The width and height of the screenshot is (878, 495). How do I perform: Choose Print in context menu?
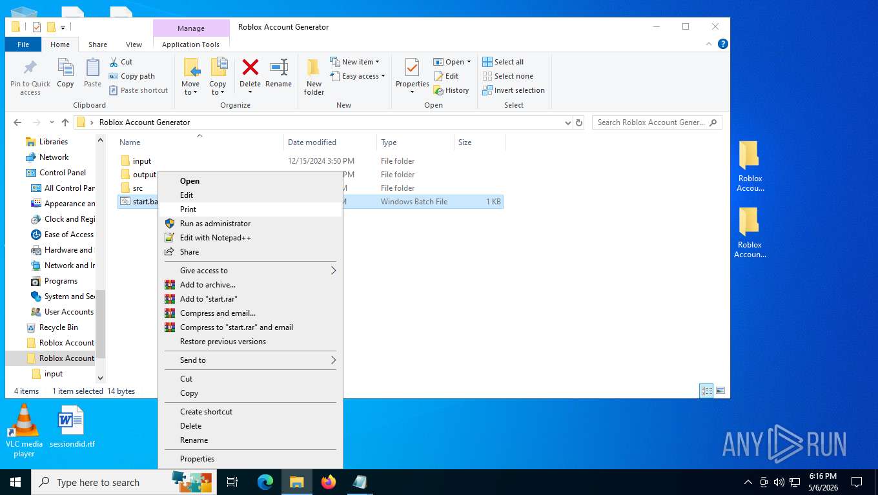[x=250, y=209]
